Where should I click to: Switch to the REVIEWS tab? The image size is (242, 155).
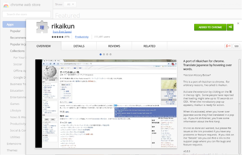[x=114, y=46]
